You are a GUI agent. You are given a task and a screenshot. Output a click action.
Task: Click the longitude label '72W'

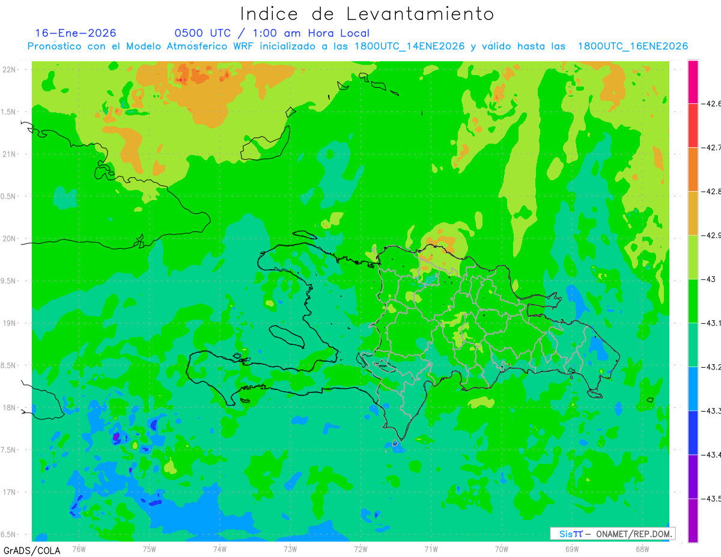click(360, 549)
